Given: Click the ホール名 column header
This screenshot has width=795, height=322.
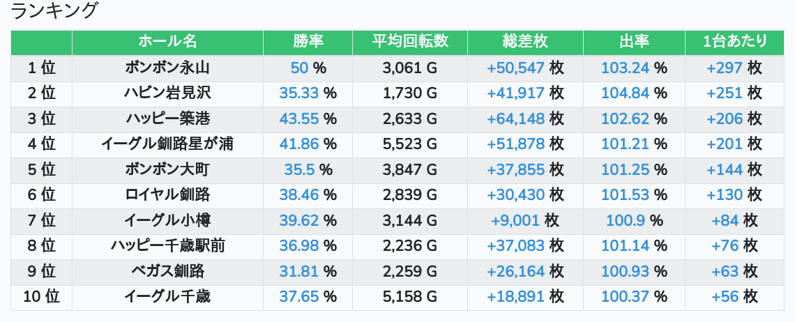Looking at the screenshot, I should (x=167, y=42).
